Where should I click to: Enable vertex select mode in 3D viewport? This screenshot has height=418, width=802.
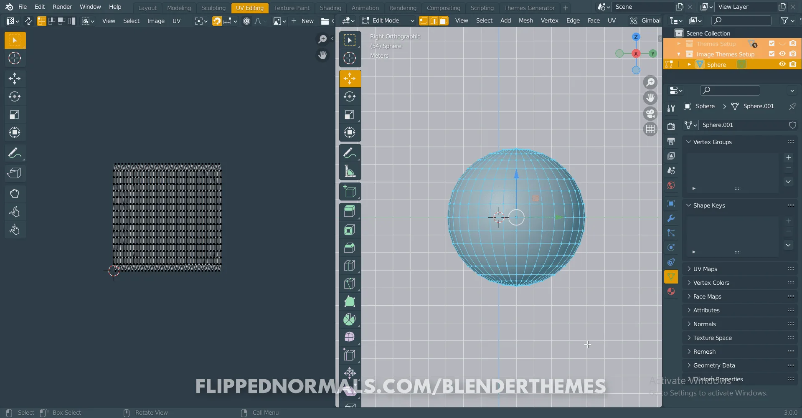coord(424,21)
